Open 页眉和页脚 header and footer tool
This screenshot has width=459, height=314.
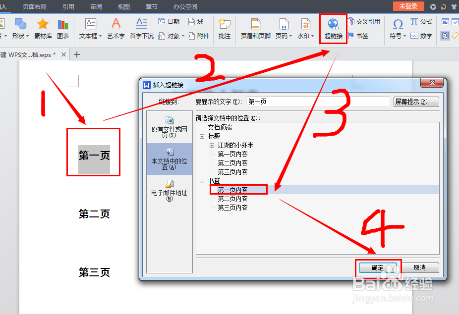pyautogui.click(x=255, y=28)
